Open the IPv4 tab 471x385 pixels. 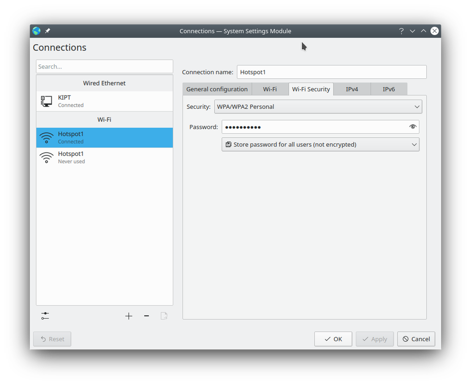352,89
